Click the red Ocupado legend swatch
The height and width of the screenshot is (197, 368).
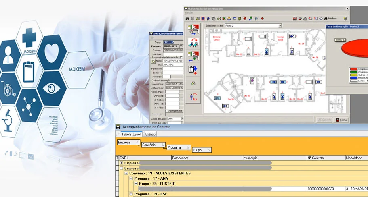353,69
